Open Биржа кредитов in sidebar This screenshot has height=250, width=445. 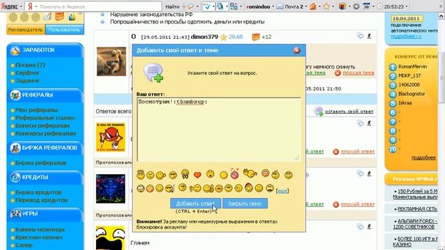point(38,192)
